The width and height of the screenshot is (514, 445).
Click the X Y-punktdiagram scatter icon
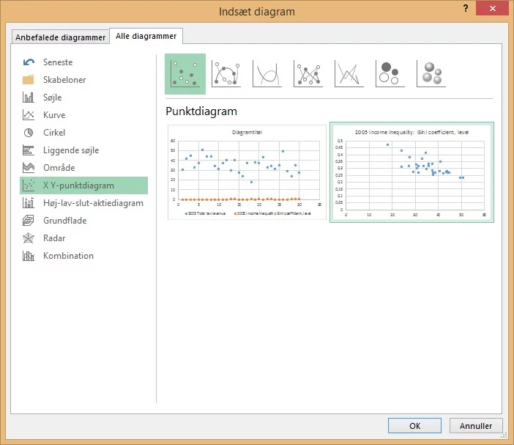[x=29, y=185]
